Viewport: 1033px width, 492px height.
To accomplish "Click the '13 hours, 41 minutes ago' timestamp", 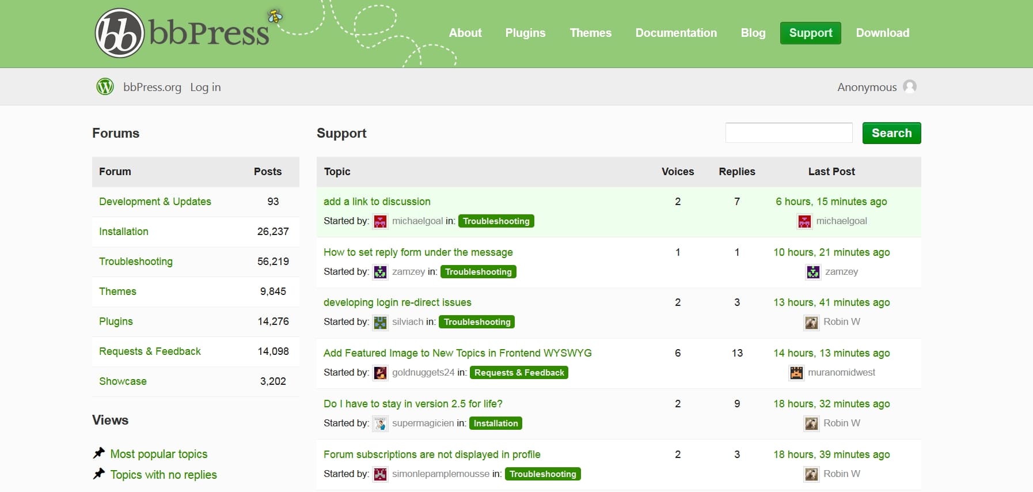I will (x=831, y=302).
